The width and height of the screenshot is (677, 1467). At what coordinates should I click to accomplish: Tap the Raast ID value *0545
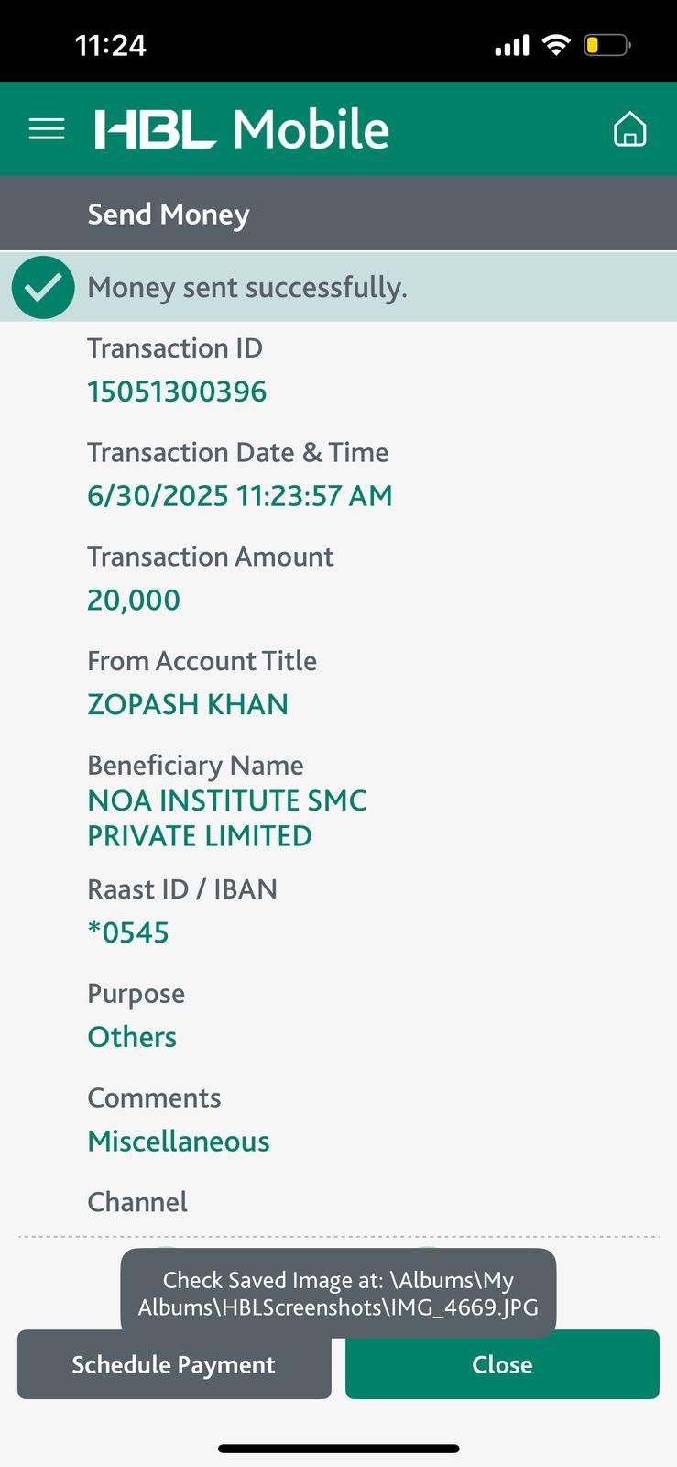[128, 932]
